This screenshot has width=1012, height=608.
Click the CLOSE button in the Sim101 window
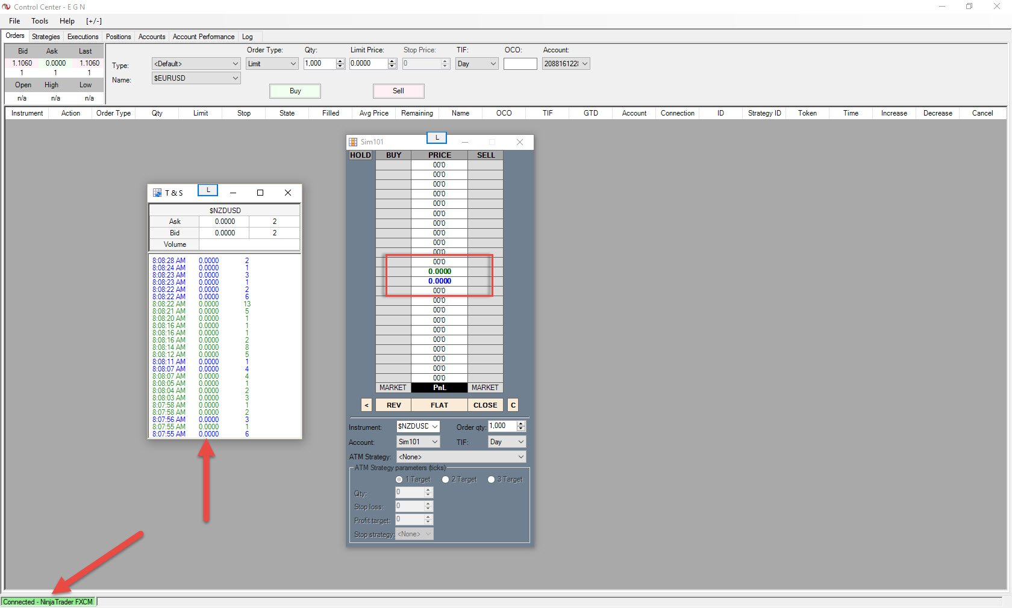point(485,405)
